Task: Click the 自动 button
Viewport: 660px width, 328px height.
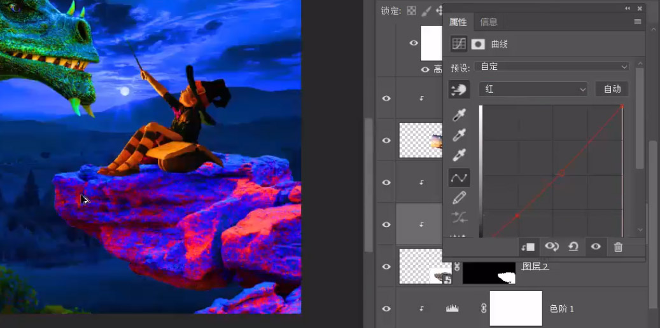Action: 612,89
